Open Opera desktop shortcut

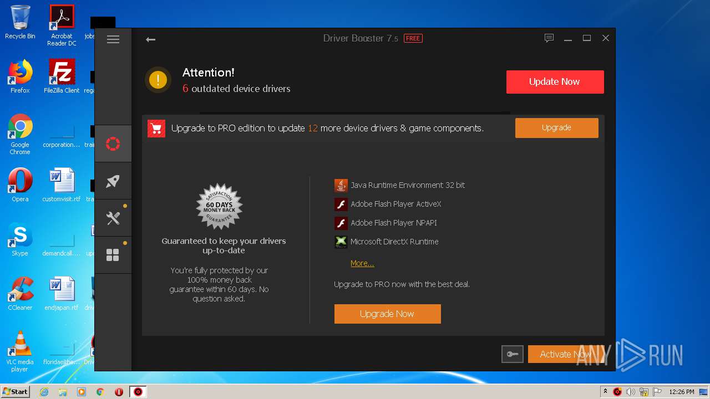coord(20,185)
